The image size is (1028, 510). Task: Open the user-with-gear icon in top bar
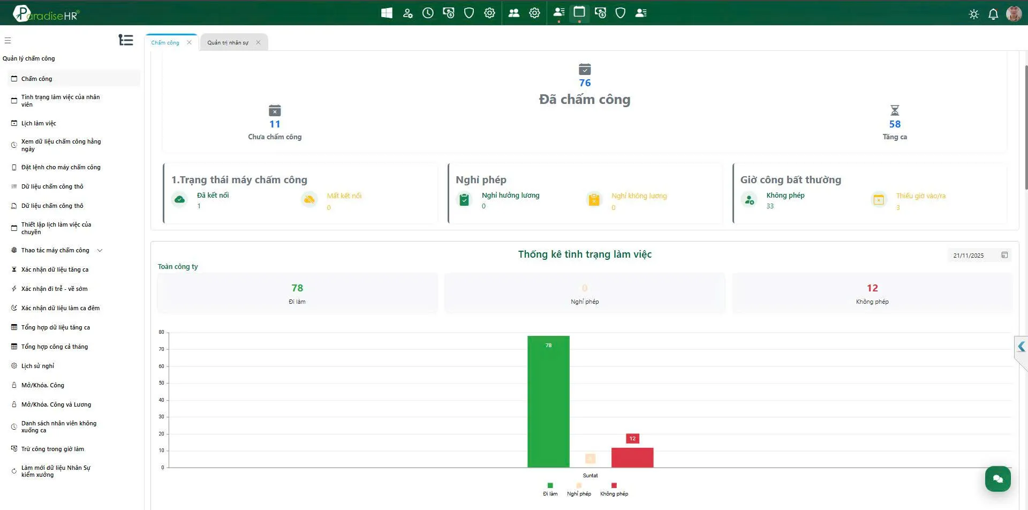point(407,13)
